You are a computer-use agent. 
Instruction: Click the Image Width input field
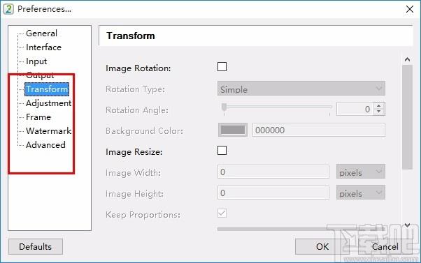pyautogui.click(x=273, y=172)
